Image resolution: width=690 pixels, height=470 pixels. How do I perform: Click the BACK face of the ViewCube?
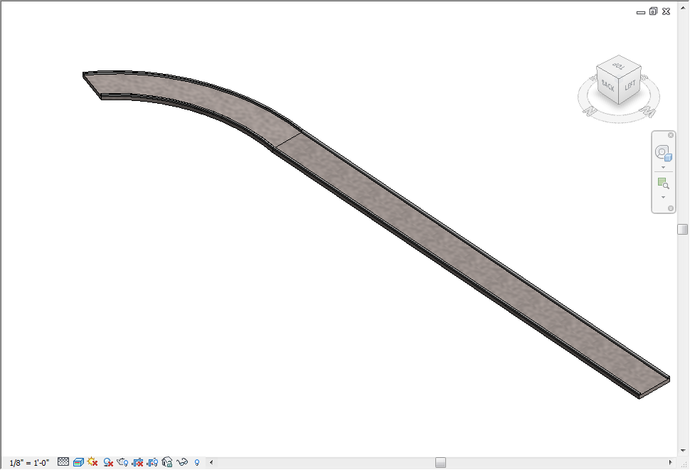tap(607, 83)
